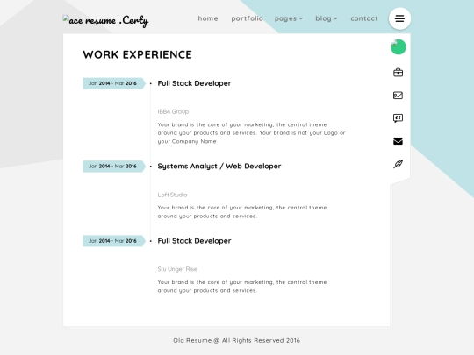Image resolution: width=474 pixels, height=355 pixels.
Task: Click the Loft Studio job description paragraph
Action: click(x=242, y=212)
